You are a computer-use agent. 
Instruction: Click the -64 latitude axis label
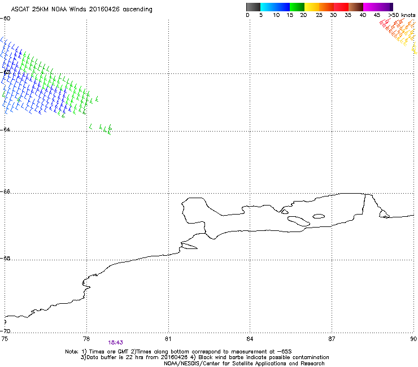5,129
